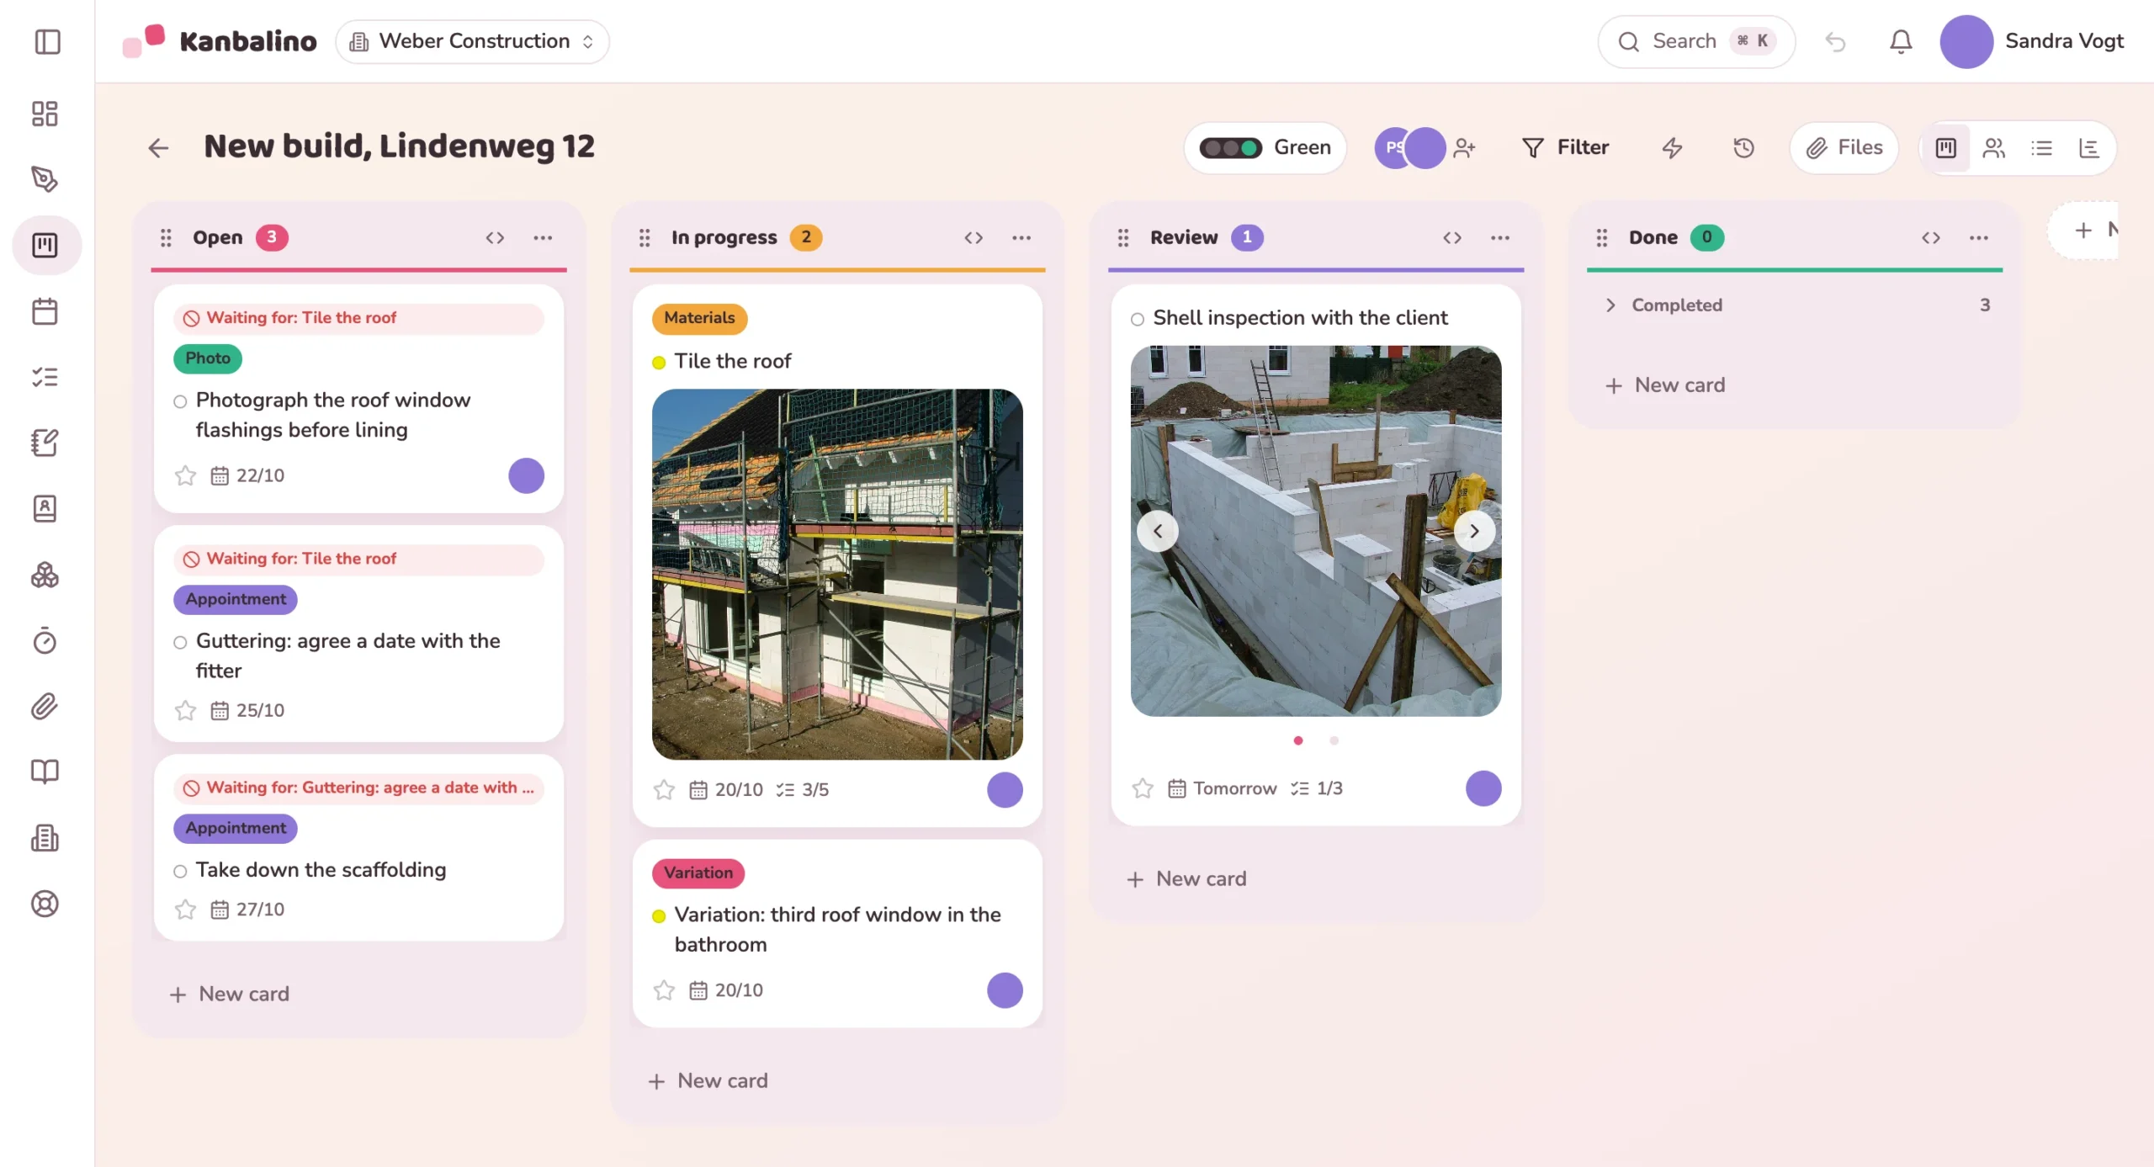Open the lifebuoy help icon in sidebar

tap(45, 904)
